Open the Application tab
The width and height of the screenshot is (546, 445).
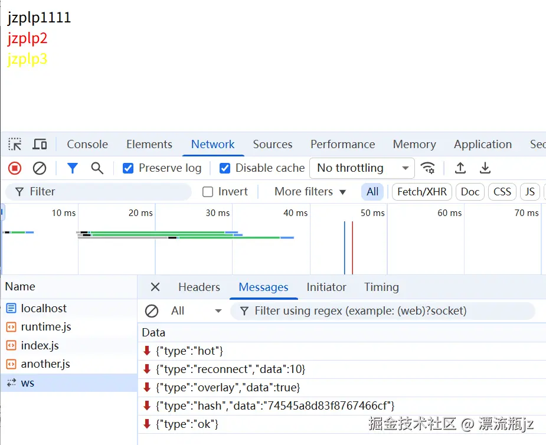coord(483,144)
